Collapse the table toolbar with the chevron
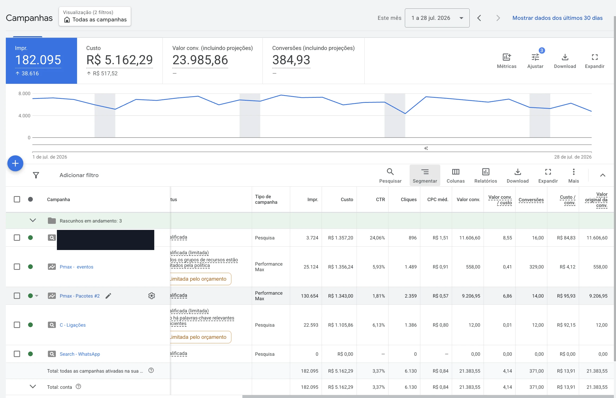Image resolution: width=616 pixels, height=398 pixels. point(603,175)
